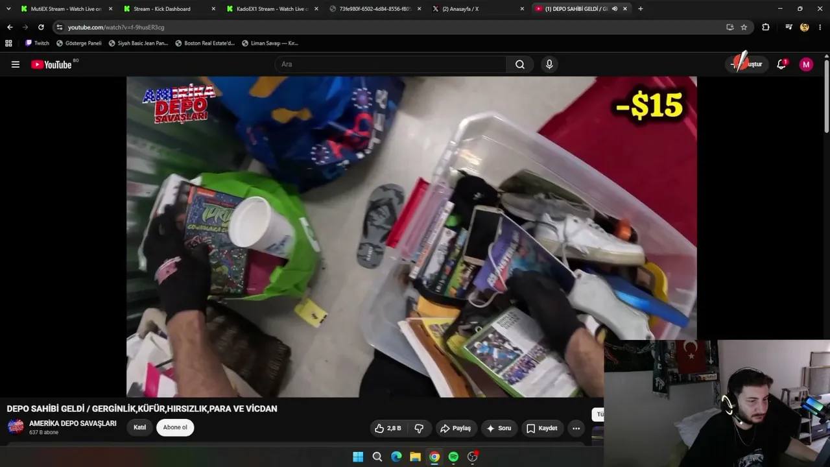Open File Explorer from the taskbar

415,457
